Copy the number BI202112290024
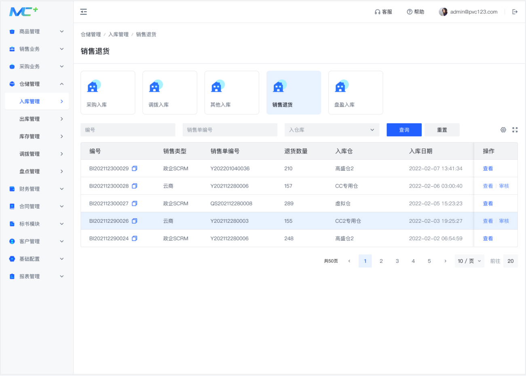Image resolution: width=526 pixels, height=376 pixels. [x=135, y=239]
